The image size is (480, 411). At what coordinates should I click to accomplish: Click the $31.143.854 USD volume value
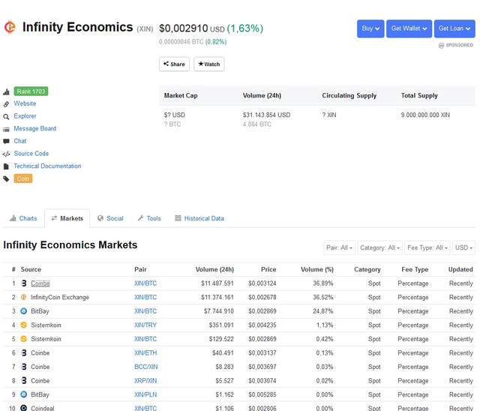pos(267,115)
